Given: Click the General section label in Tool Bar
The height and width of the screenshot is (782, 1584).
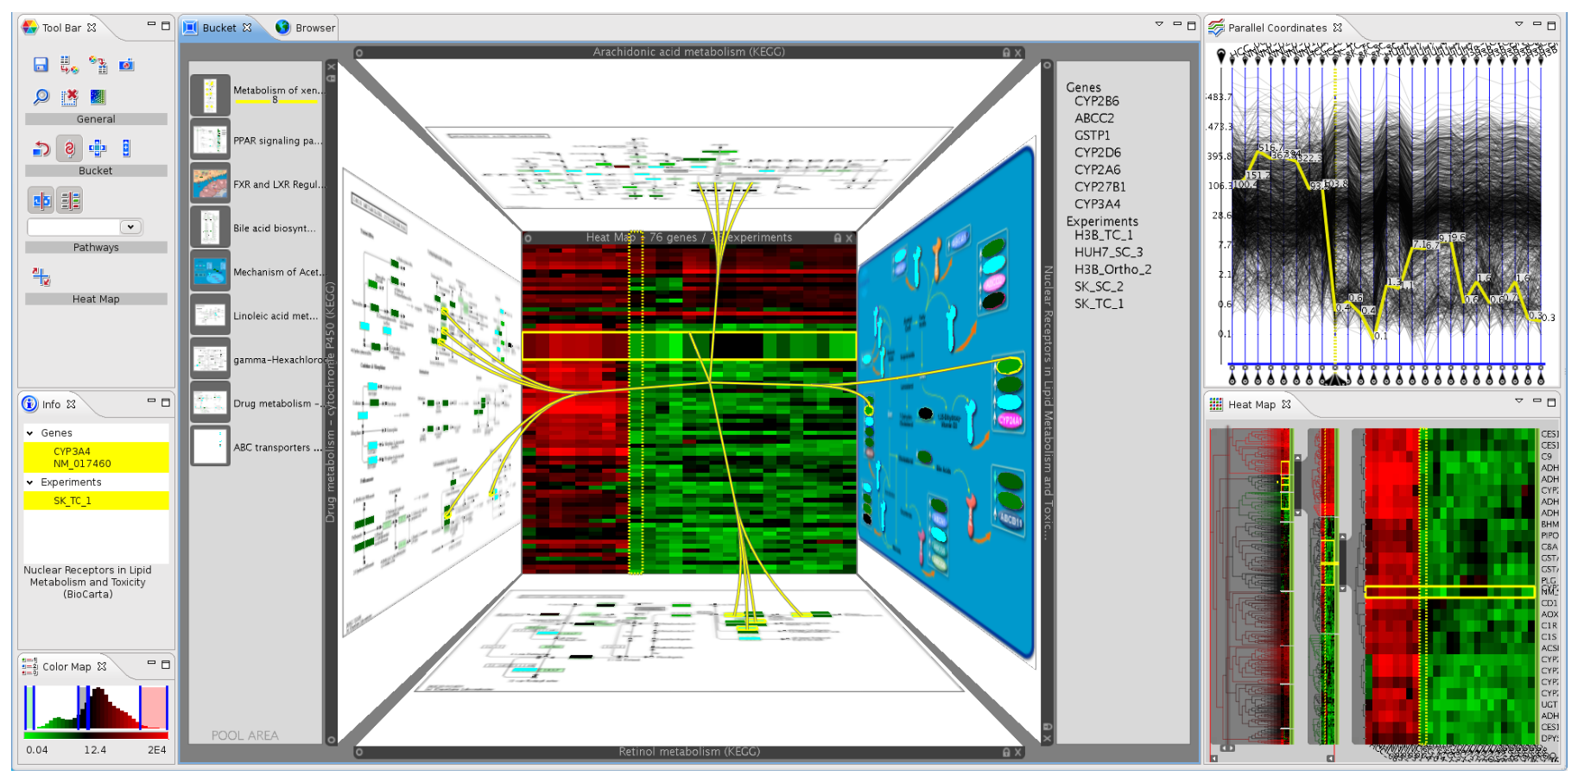Looking at the screenshot, I should point(96,119).
